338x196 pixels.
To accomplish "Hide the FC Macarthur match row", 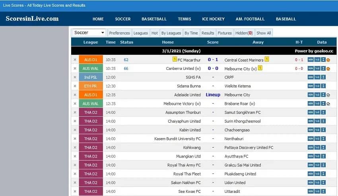I will click(x=75, y=60).
